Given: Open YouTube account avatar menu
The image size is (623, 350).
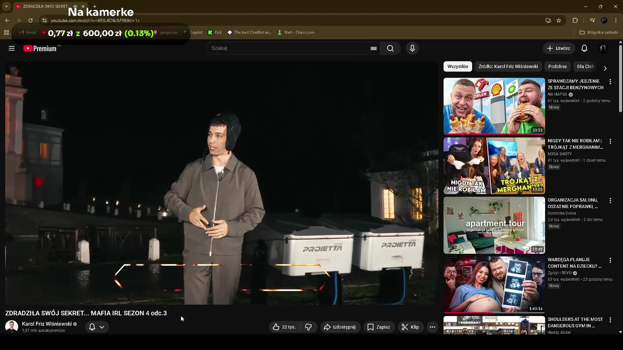Looking at the screenshot, I should (603, 48).
